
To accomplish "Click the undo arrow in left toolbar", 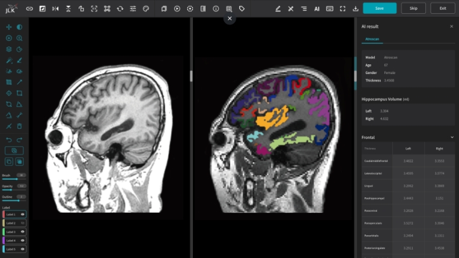I will [x=8, y=140].
